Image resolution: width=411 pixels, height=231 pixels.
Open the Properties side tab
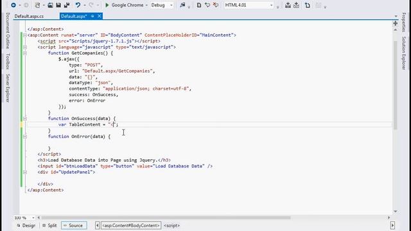coord(404,22)
